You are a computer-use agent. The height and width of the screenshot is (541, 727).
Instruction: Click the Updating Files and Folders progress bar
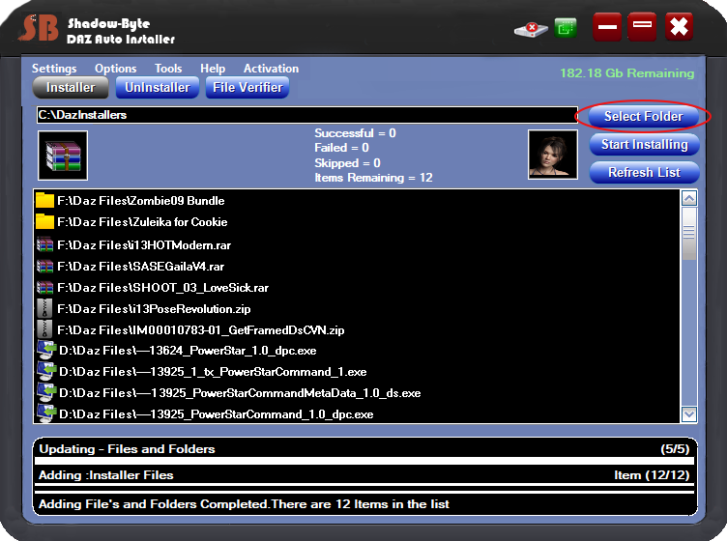click(364, 461)
